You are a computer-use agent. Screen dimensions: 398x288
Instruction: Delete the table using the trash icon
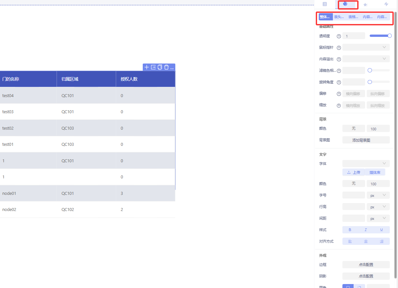tap(166, 67)
